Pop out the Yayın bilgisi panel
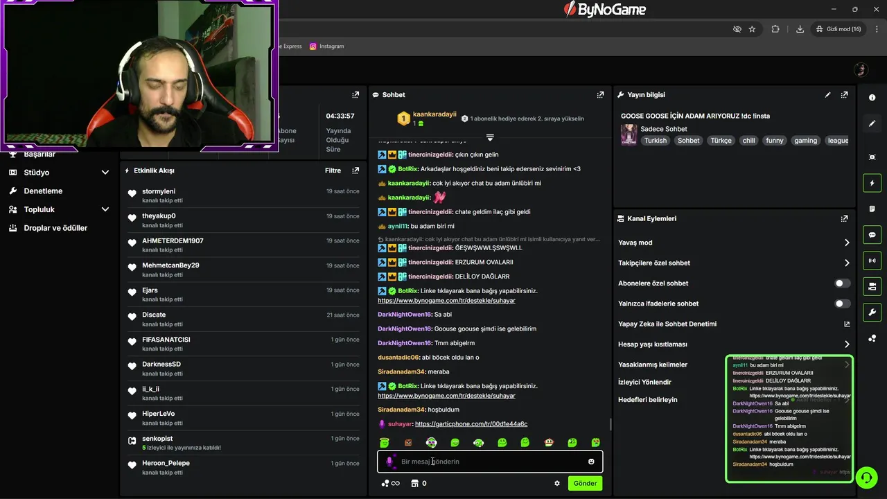 (x=844, y=95)
